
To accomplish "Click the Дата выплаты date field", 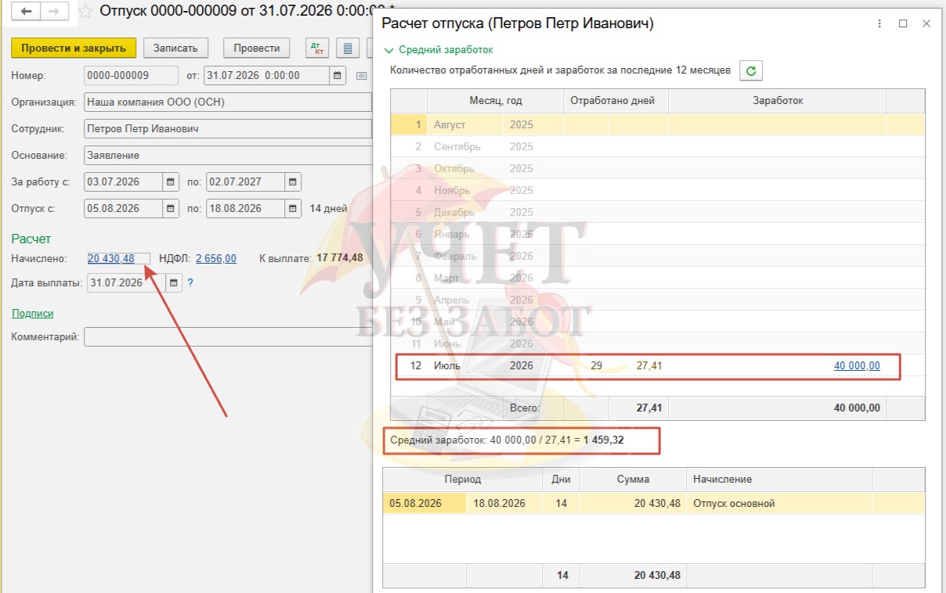I will coord(127,282).
